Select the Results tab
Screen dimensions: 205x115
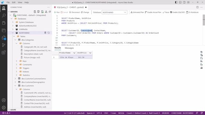tap(58, 48)
